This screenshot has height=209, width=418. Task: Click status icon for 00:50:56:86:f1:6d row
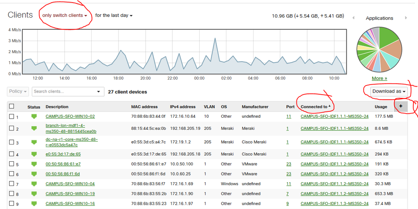(x=34, y=174)
